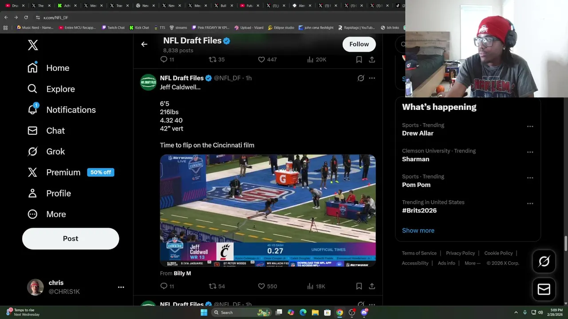Open options for Sharman trend
The height and width of the screenshot is (319, 568).
click(530, 152)
